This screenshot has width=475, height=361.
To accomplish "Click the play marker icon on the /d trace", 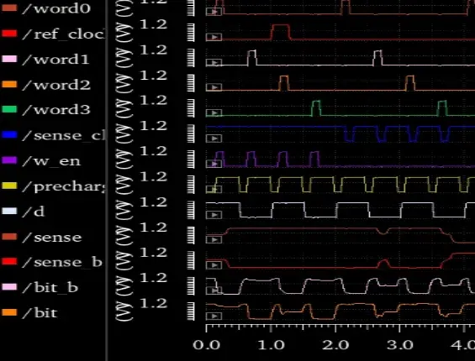I will tap(214, 215).
